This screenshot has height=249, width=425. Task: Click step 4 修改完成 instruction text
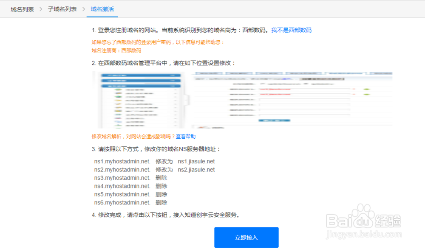click(x=166, y=215)
